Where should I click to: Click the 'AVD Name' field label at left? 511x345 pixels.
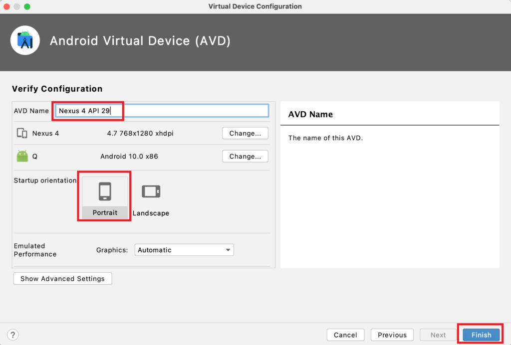31,111
